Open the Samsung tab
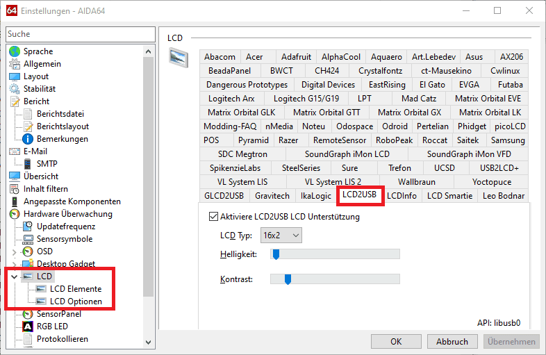This screenshot has width=546, height=355. [508, 140]
